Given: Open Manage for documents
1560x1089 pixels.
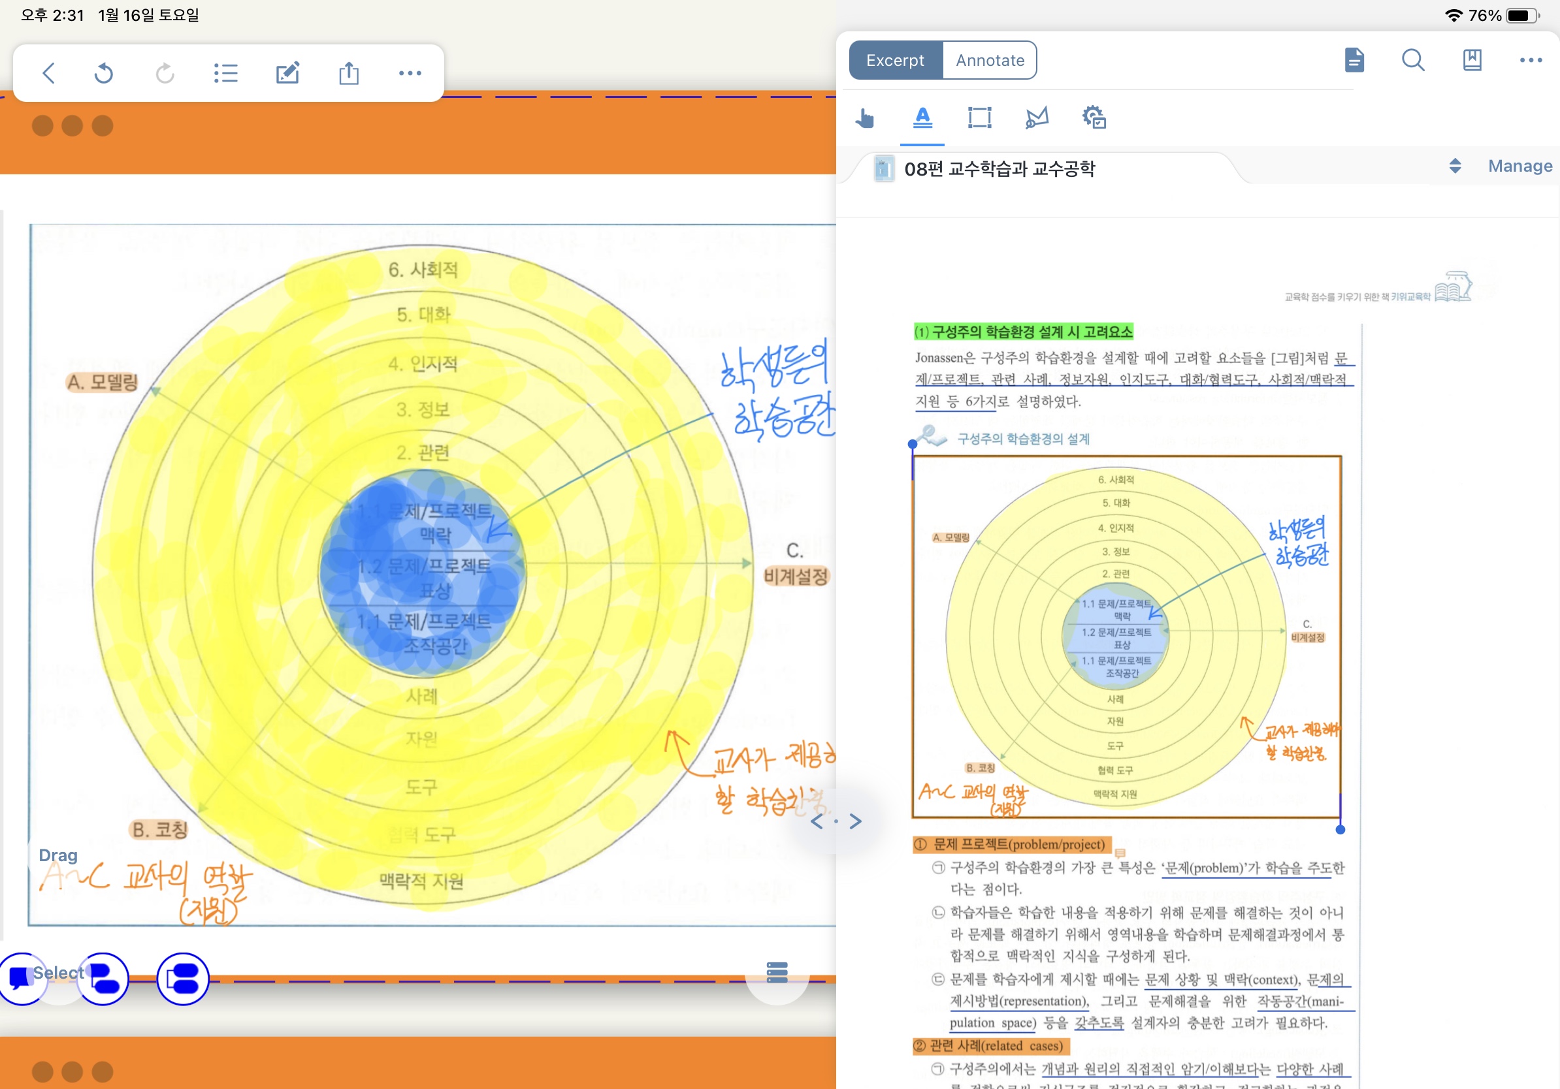Looking at the screenshot, I should tap(1520, 166).
